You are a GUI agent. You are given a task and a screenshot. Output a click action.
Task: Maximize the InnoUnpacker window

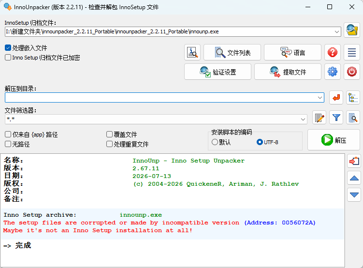pyautogui.click(x=330, y=7)
